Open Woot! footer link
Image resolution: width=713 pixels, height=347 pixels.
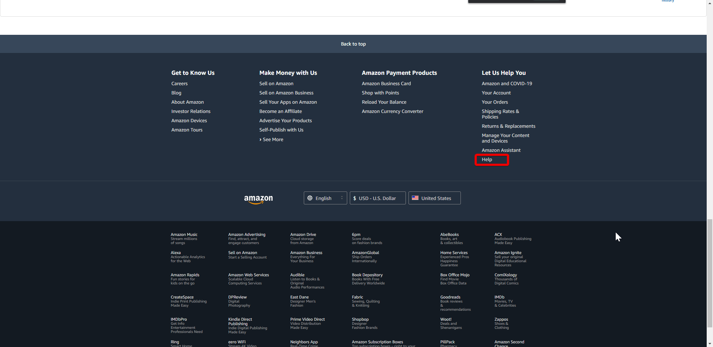tap(451, 323)
